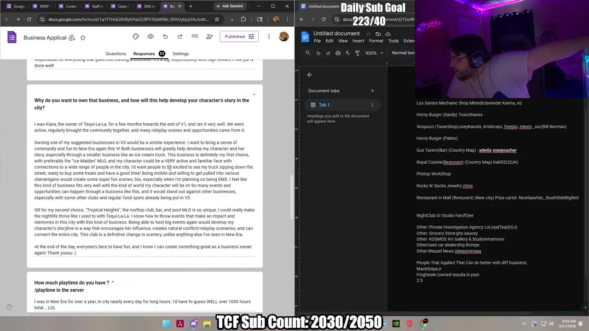Viewport: 589px width, 331px height.
Task: Open the Google Forms home icon
Action: (12, 37)
